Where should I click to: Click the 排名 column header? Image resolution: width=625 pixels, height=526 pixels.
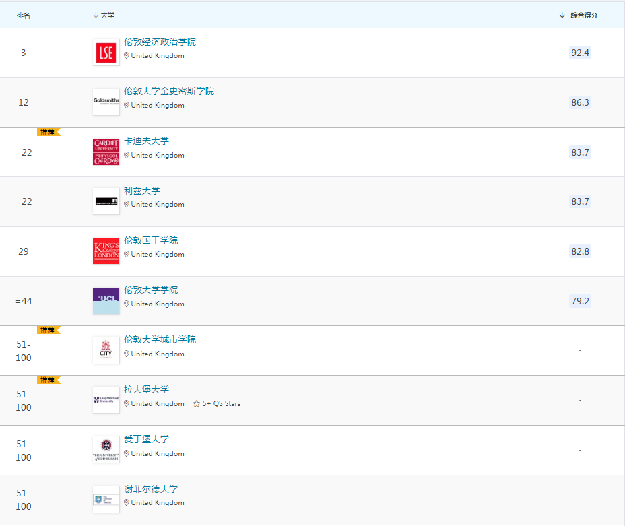(24, 15)
